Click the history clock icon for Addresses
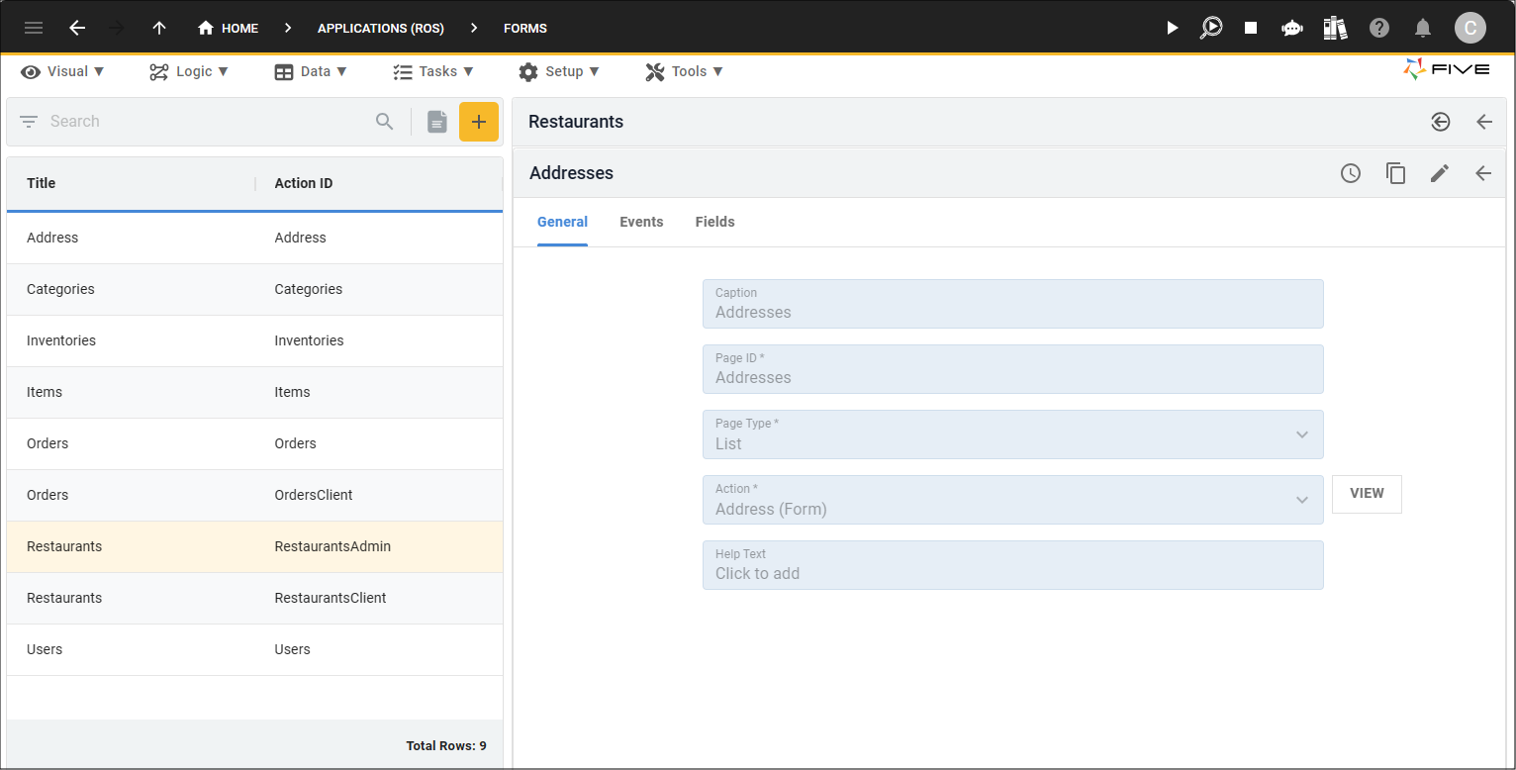This screenshot has height=770, width=1516. pos(1351,173)
